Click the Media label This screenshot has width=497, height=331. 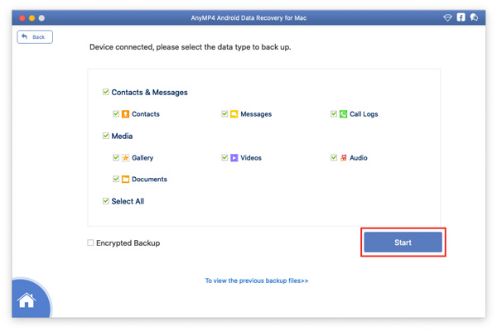tap(122, 137)
